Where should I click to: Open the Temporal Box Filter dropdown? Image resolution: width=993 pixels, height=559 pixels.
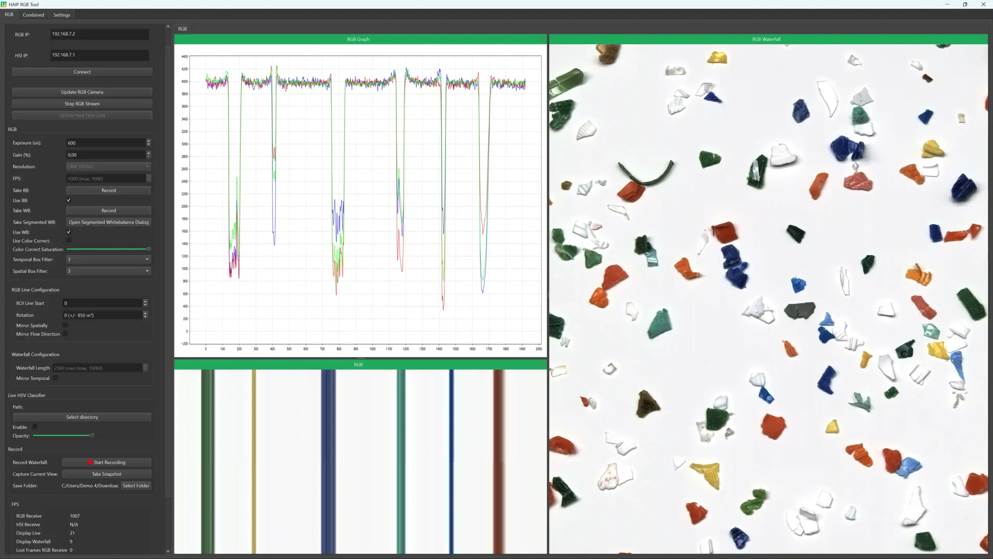(108, 259)
